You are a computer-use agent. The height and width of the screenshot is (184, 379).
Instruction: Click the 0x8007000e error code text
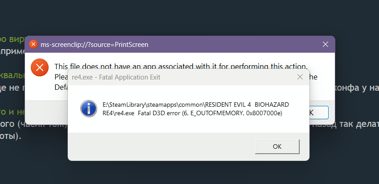pyautogui.click(x=262, y=113)
